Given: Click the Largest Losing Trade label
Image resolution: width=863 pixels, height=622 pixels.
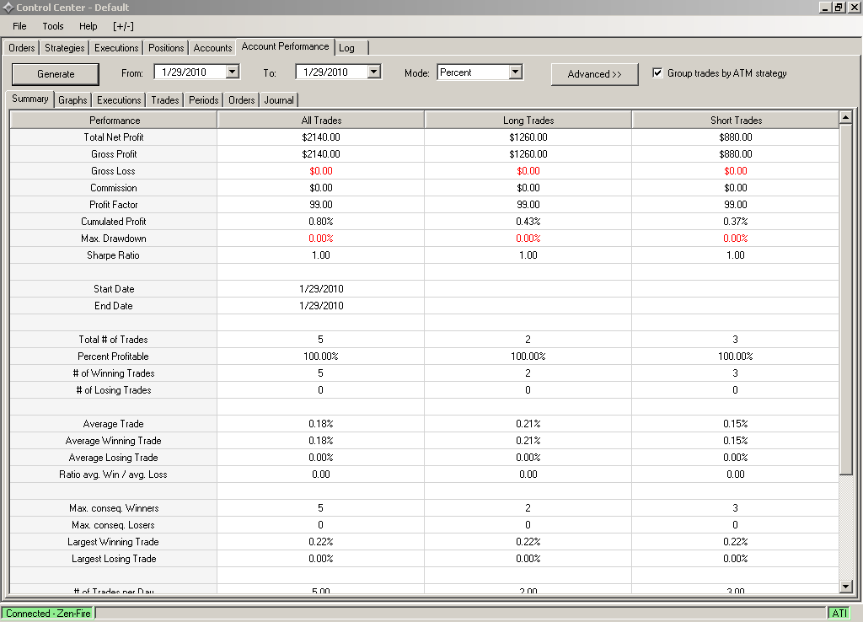Looking at the screenshot, I should point(114,559).
